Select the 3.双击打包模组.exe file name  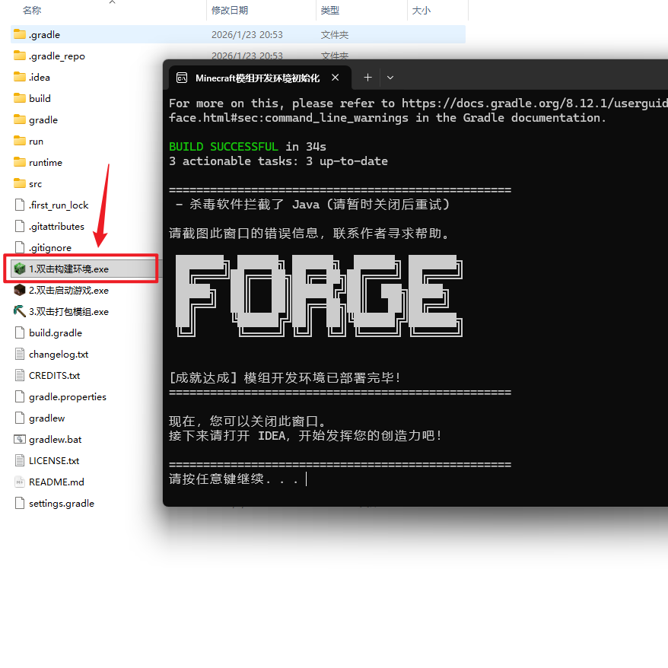click(x=68, y=312)
